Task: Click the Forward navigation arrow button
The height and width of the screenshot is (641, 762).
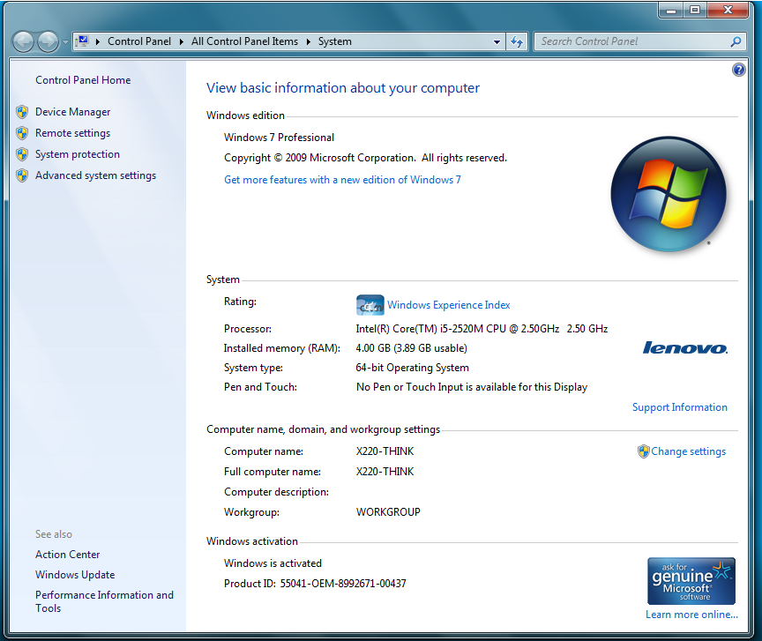Action: coord(49,41)
